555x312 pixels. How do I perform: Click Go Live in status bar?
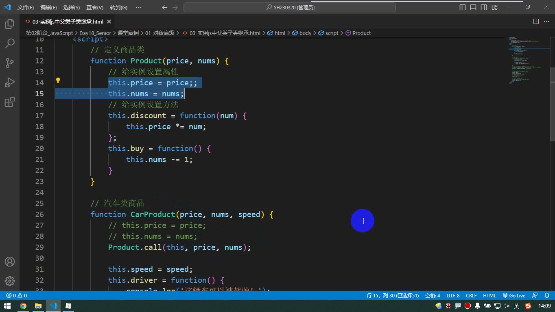point(514,296)
